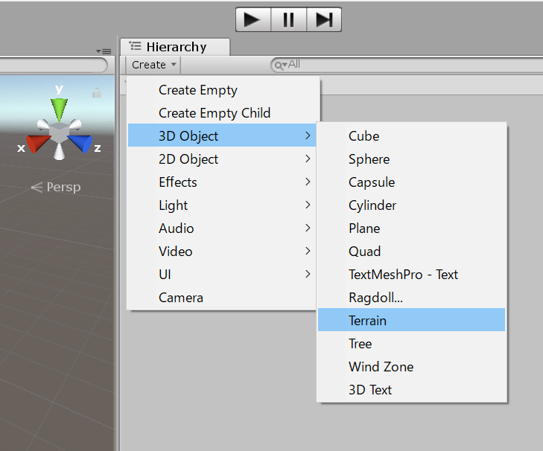Screen dimensions: 543x451
Task: Open the Create dropdown
Action: (x=154, y=65)
